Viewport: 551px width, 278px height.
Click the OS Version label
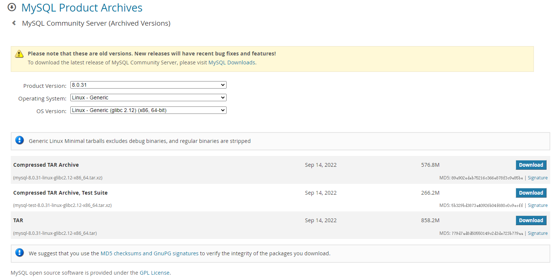coord(52,111)
